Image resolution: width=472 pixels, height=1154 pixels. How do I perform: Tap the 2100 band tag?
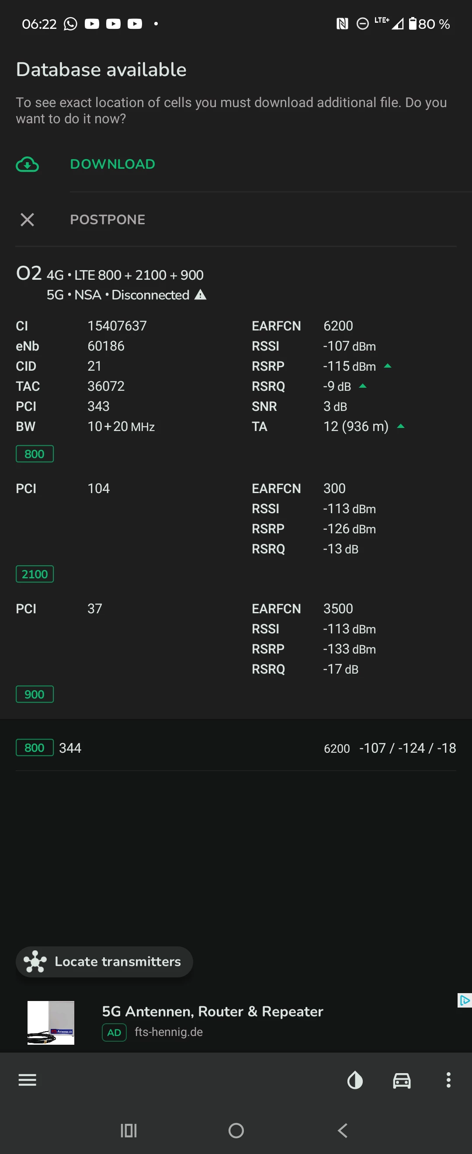coord(35,574)
